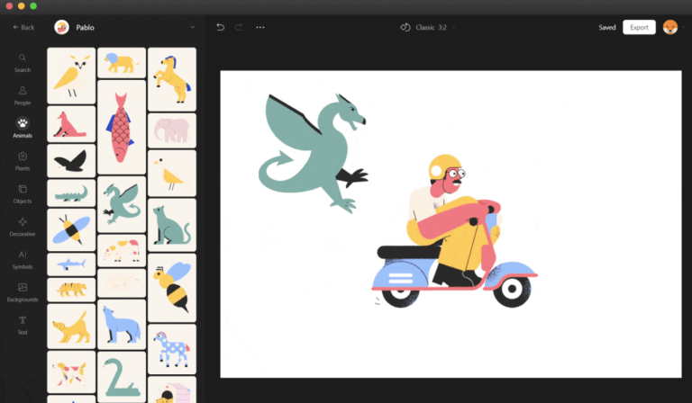
Task: Open the Pablo style dropdown chevron
Action: (193, 27)
